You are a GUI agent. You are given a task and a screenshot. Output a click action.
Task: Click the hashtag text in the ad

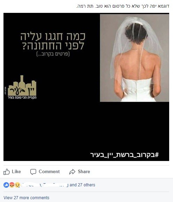(125, 155)
